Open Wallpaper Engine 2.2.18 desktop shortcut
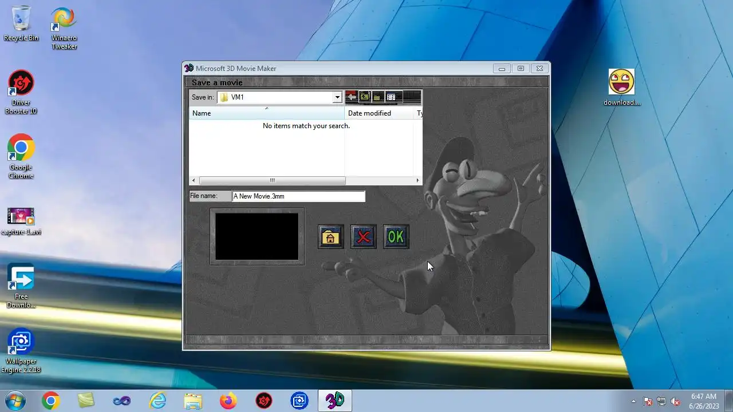Image resolution: width=733 pixels, height=412 pixels. (21, 351)
